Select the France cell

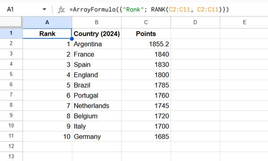click(96, 54)
